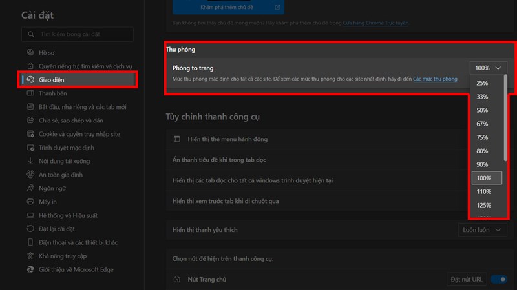This screenshot has height=290, width=517.
Task: Click Hiển thị xem trước tab khi di chuột qua
Action: click(226, 201)
